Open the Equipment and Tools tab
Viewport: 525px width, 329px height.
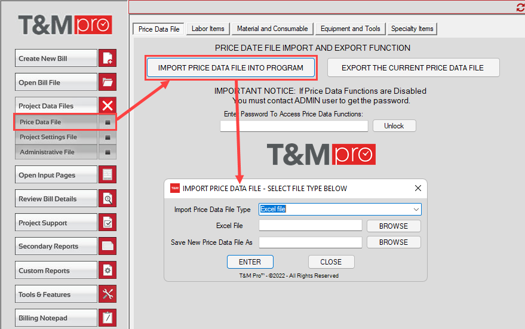pos(350,29)
